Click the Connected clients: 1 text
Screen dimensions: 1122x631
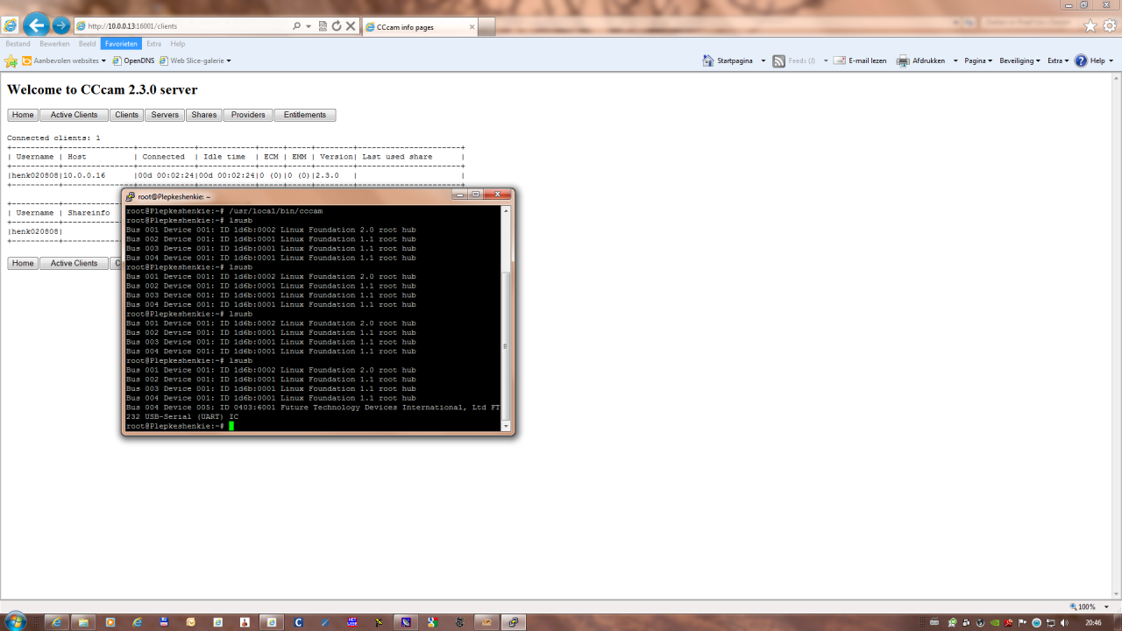[53, 138]
